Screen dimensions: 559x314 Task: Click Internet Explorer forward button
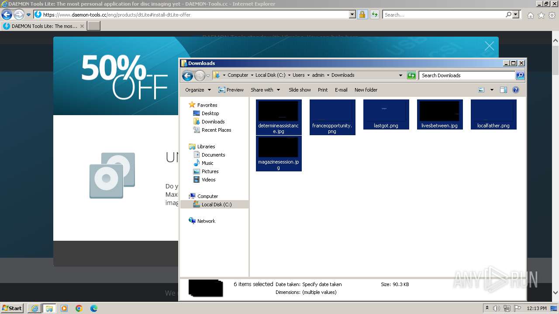coord(19,14)
